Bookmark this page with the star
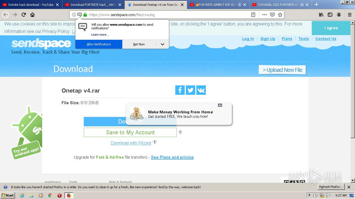This screenshot has height=199, width=355. point(280,15)
